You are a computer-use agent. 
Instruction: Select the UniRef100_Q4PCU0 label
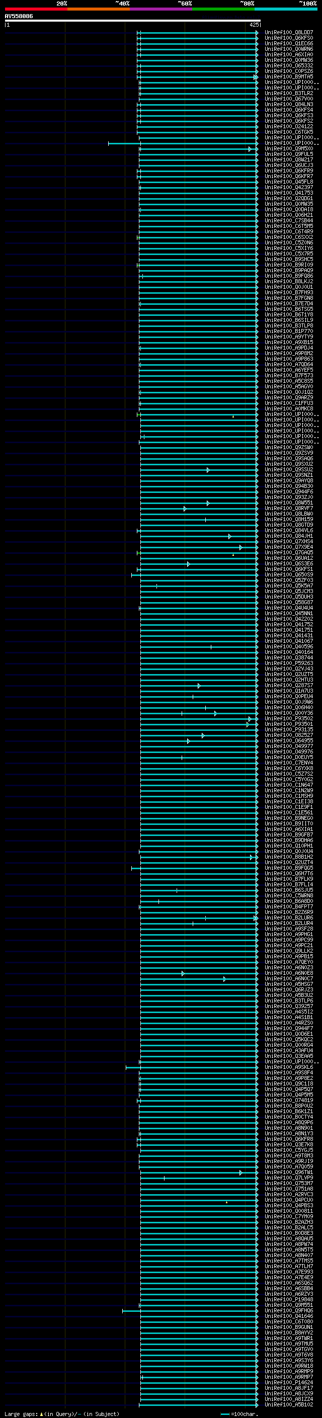point(289,1201)
